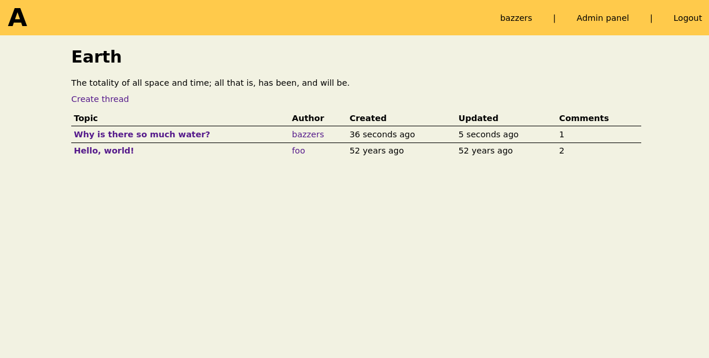
Task: Open the 'Hello, world!' thread
Action: 104,151
